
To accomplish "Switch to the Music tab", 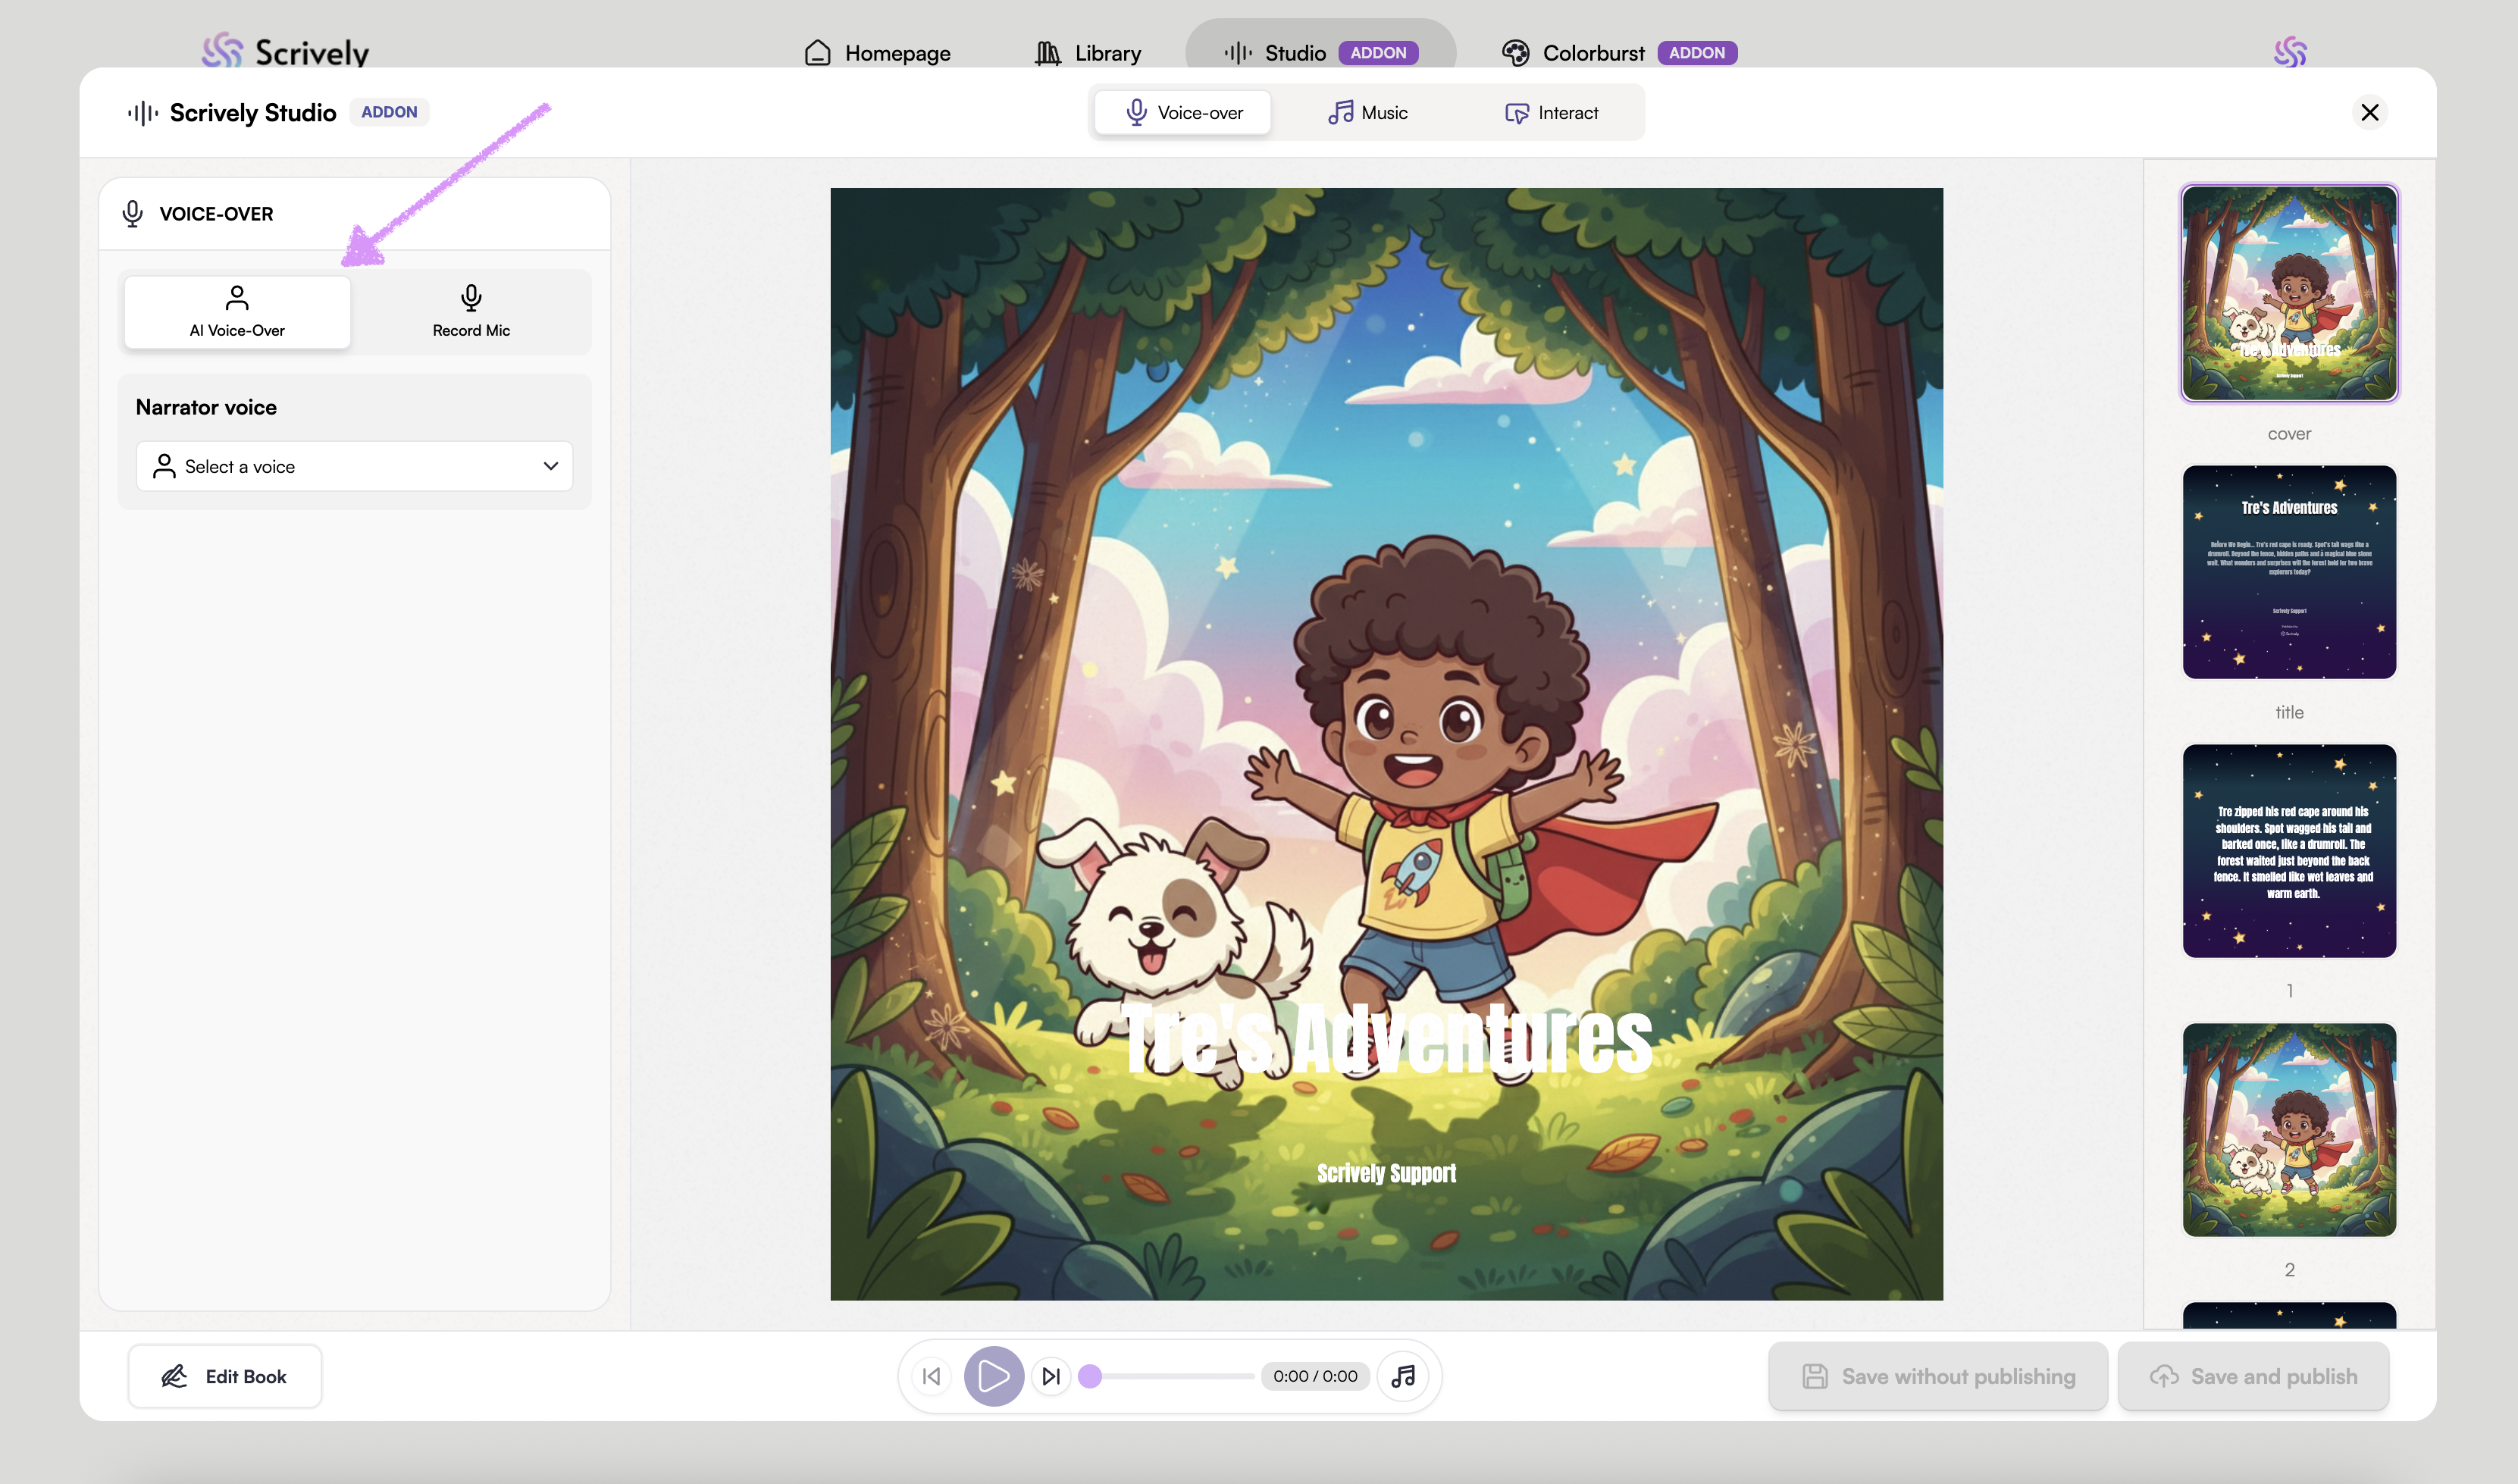I will coord(1367,113).
